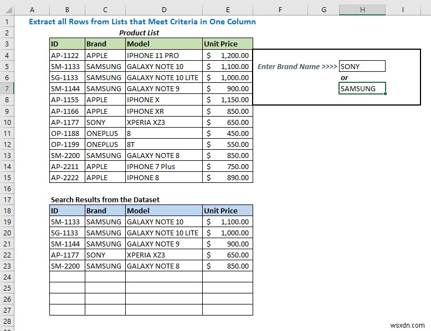Image resolution: width=431 pixels, height=331 pixels.
Task: Click cell IPHONE X
Action: point(164,100)
